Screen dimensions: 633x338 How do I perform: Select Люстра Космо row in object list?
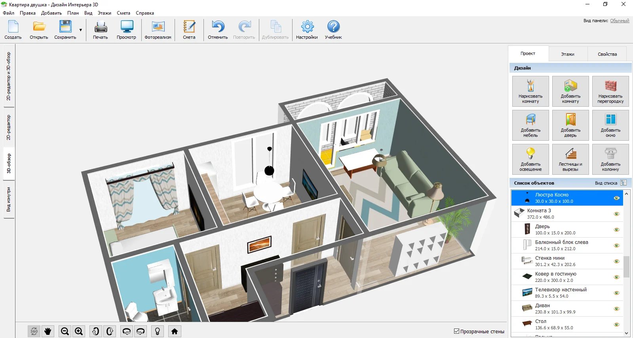pyautogui.click(x=567, y=198)
